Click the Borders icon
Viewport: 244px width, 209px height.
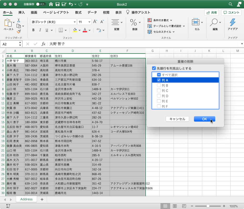pos(61,30)
